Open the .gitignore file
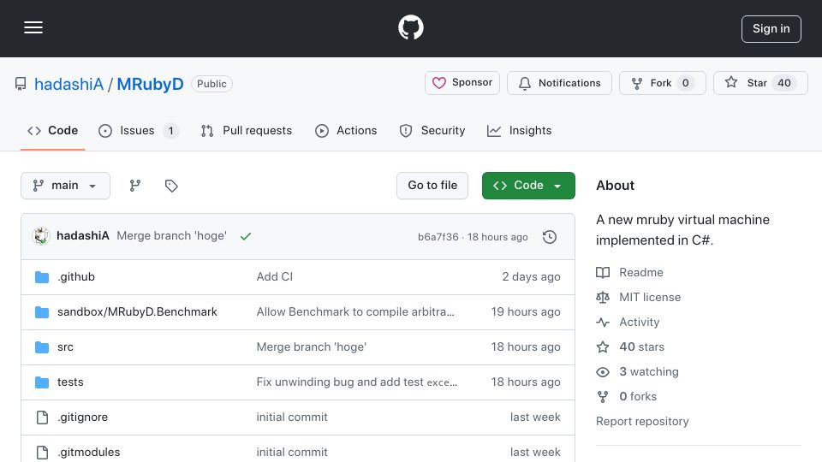822x462 pixels. click(x=83, y=417)
